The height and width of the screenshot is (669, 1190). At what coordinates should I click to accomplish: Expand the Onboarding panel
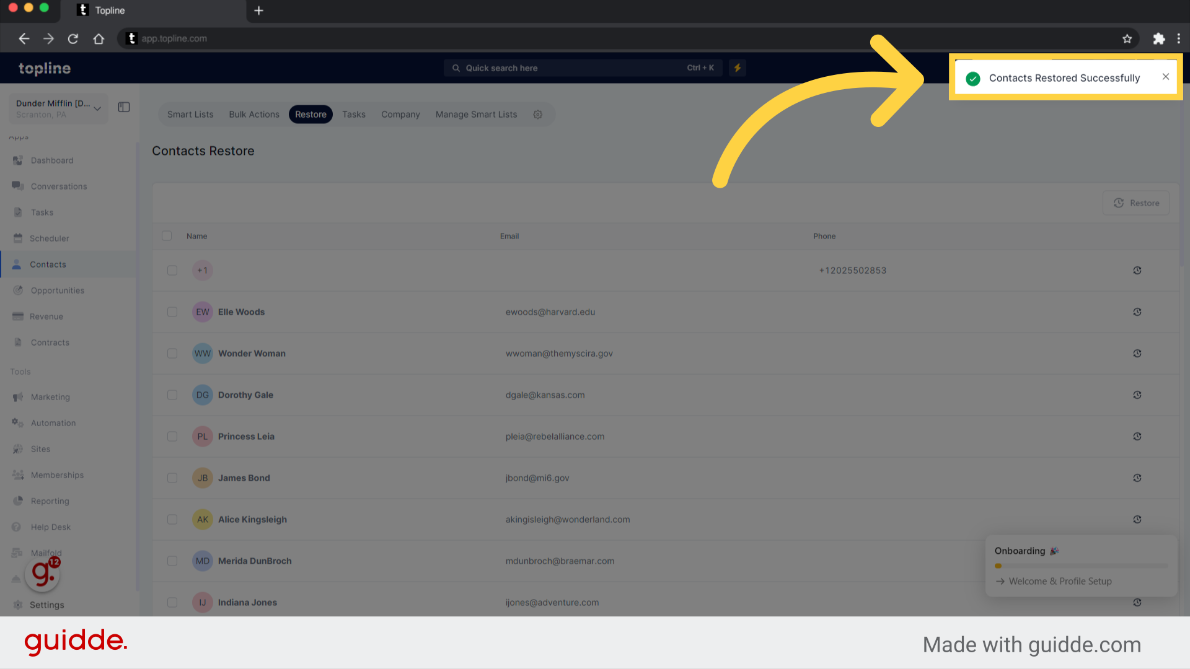[x=1025, y=549]
